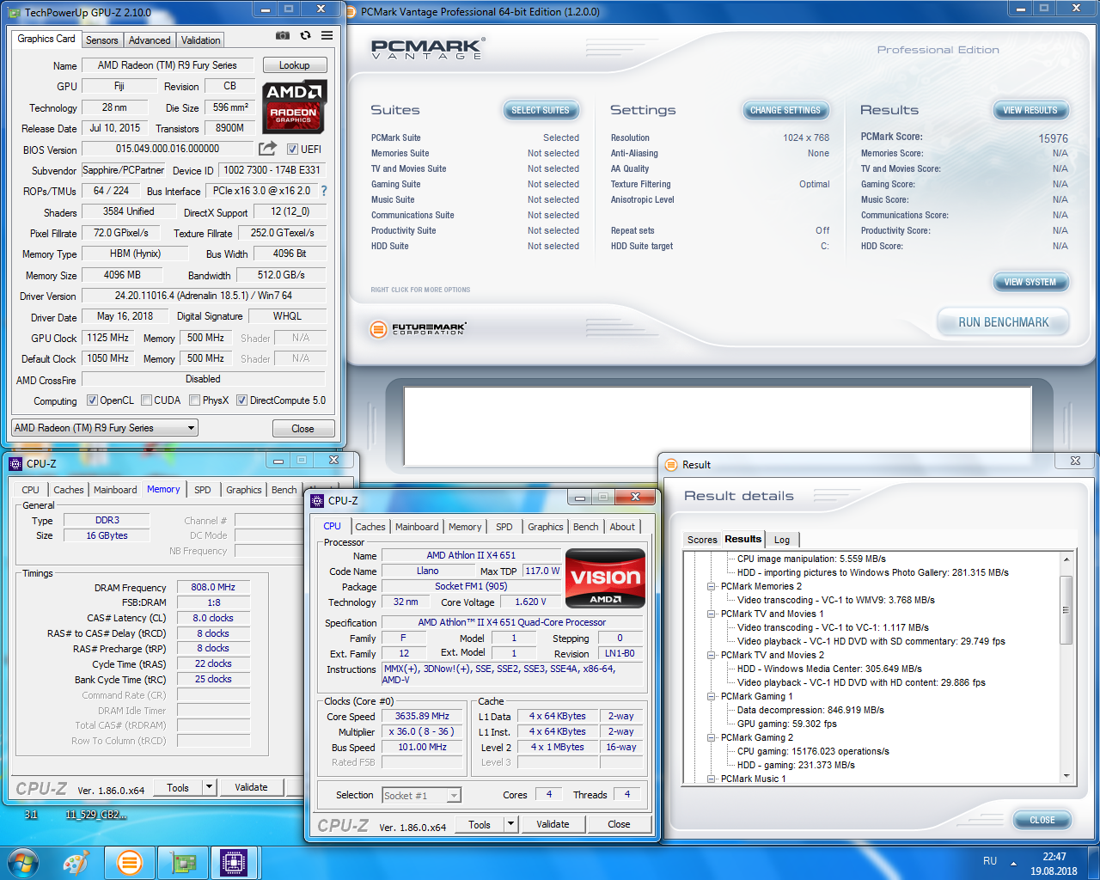
Task: Click the DRAM Frequency value field
Action: click(x=213, y=588)
